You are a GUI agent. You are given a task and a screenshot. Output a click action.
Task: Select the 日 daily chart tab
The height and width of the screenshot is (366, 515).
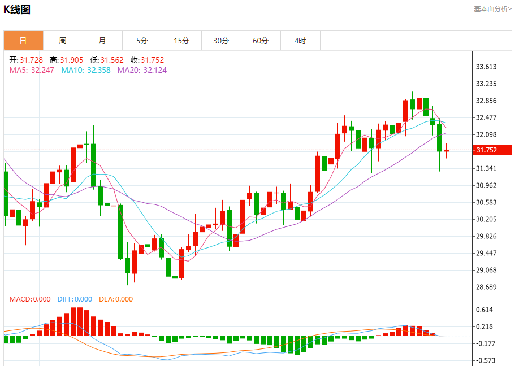tap(23, 41)
